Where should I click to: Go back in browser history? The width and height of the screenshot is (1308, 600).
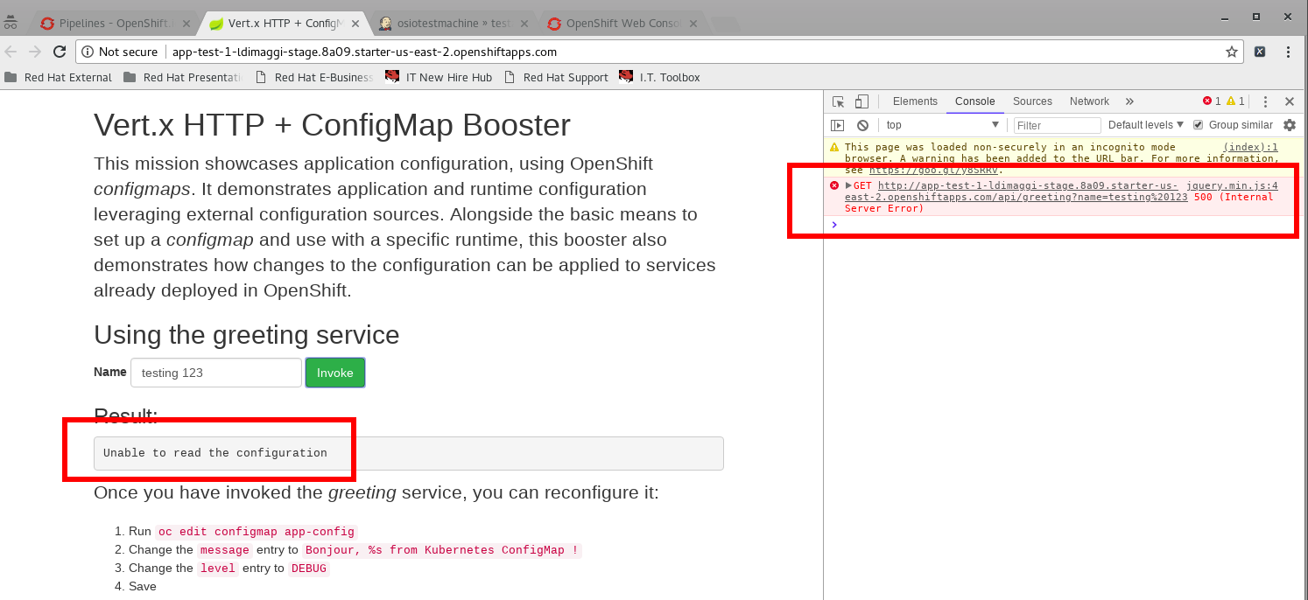11,52
